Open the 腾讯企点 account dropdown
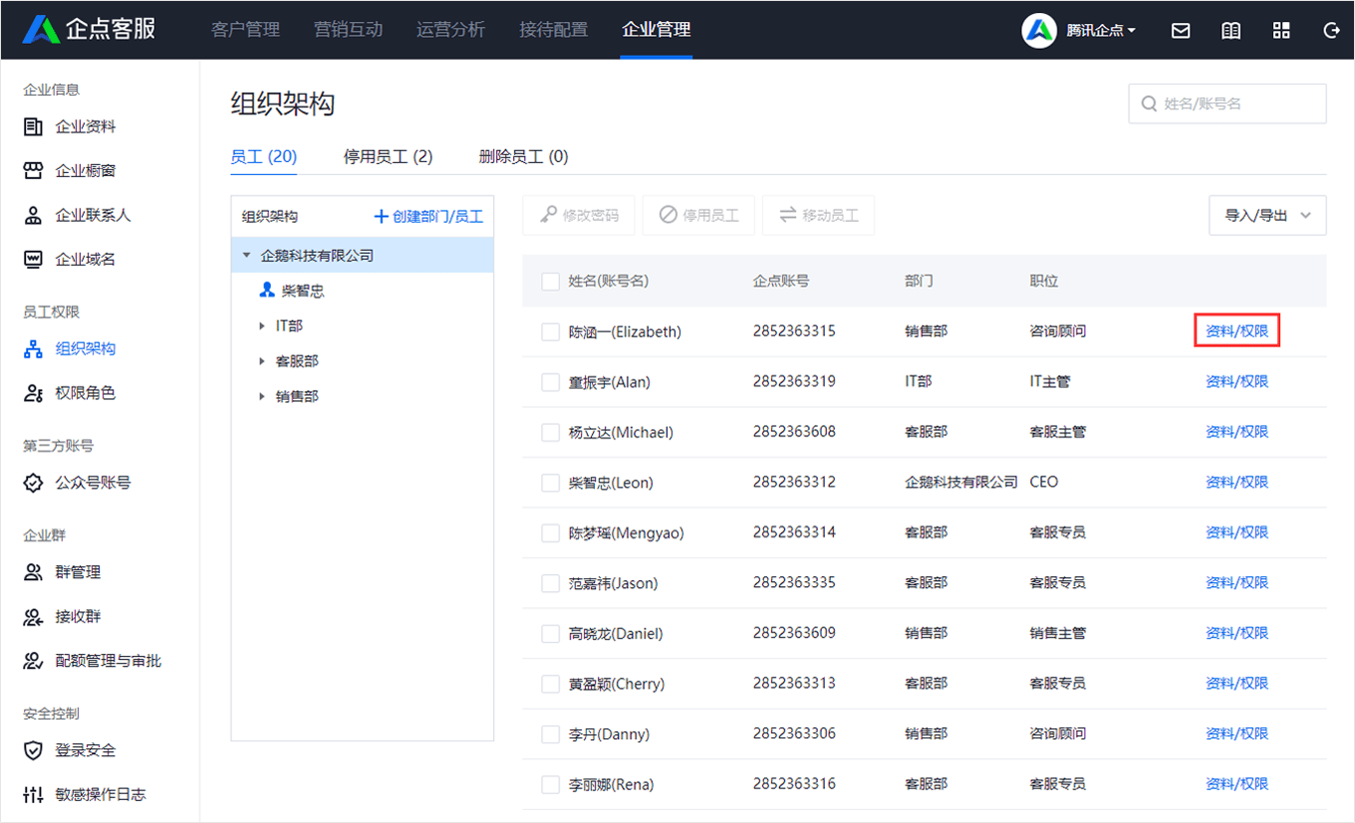Image resolution: width=1355 pixels, height=823 pixels. pyautogui.click(x=1100, y=30)
